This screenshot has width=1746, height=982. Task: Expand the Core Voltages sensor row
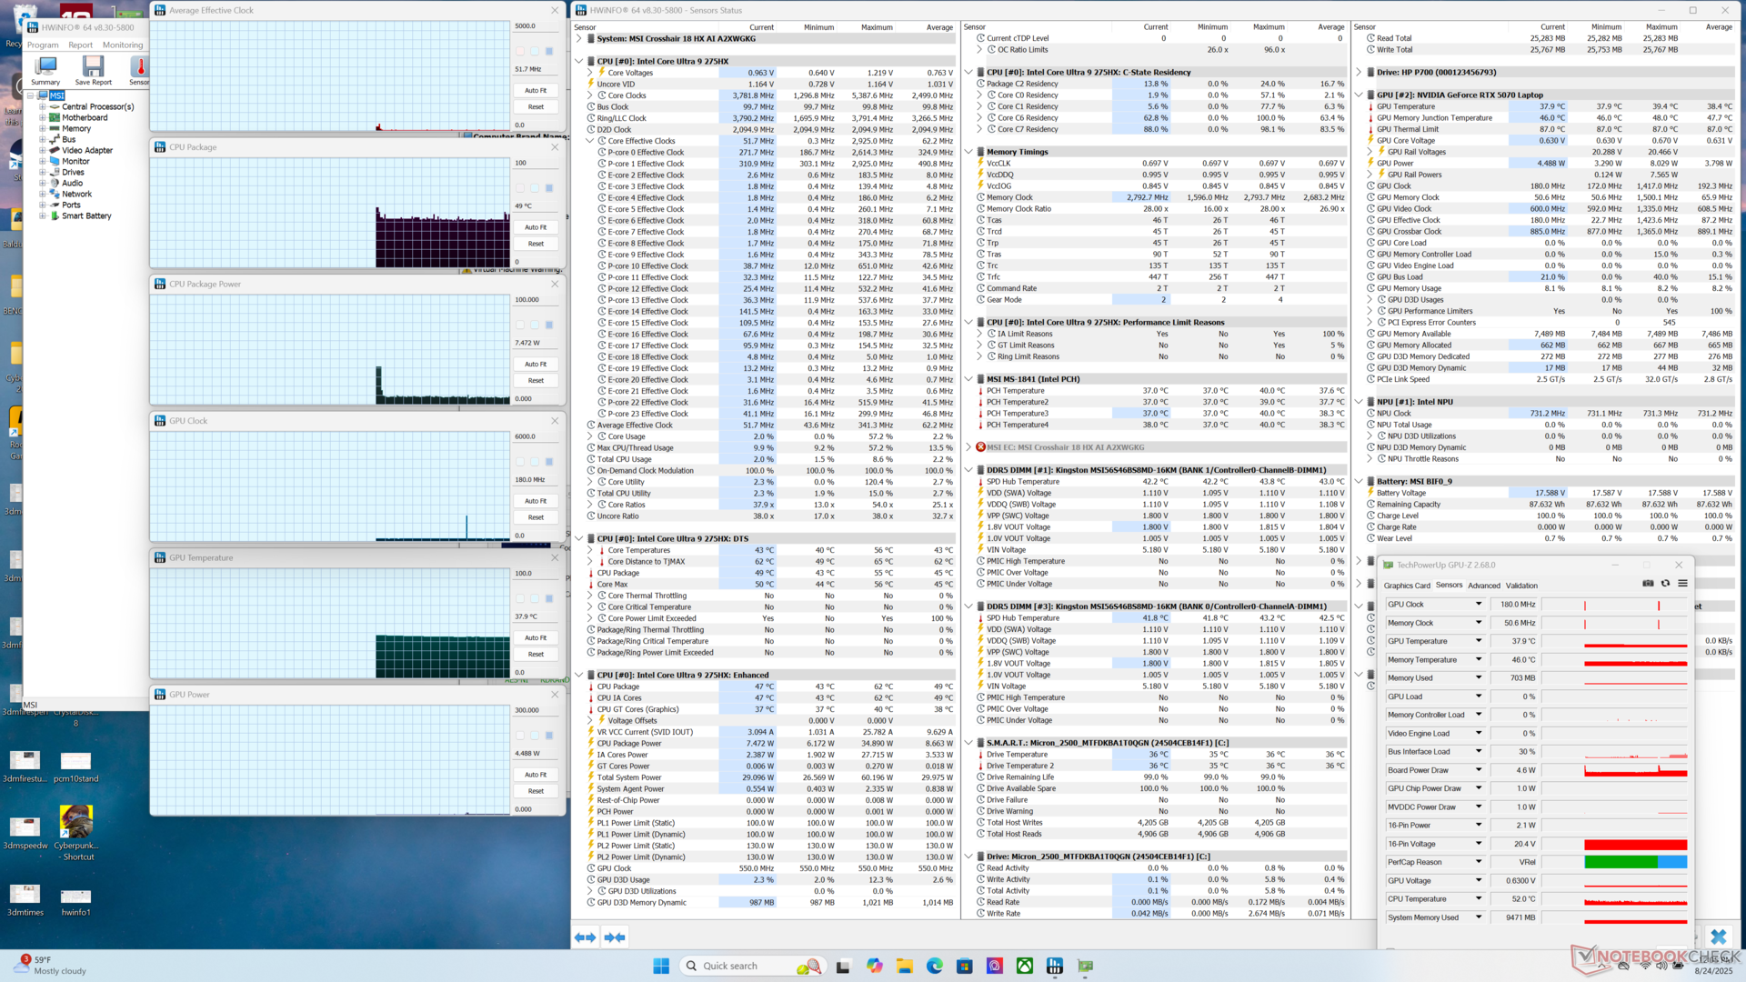590,73
